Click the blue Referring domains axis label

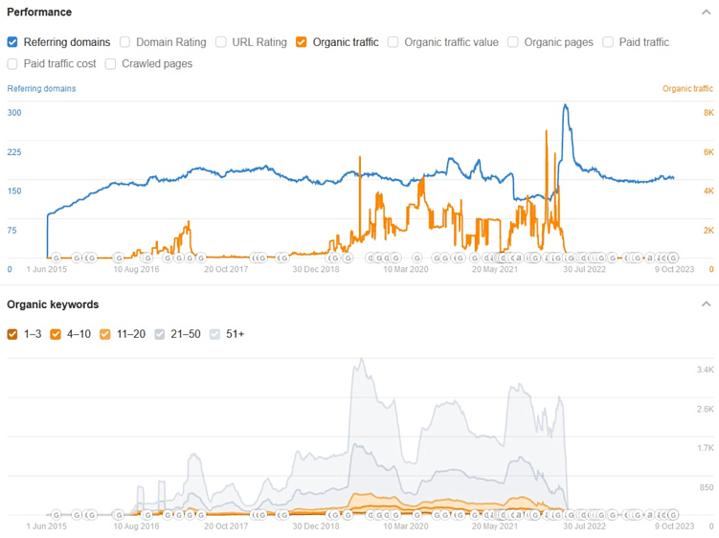point(41,88)
